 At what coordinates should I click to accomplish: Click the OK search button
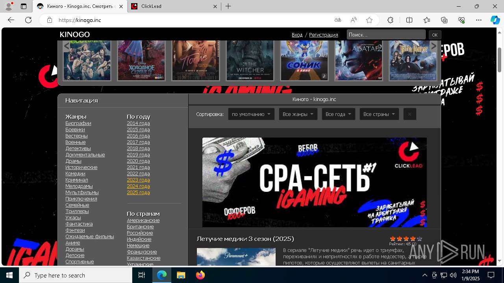pos(435,35)
